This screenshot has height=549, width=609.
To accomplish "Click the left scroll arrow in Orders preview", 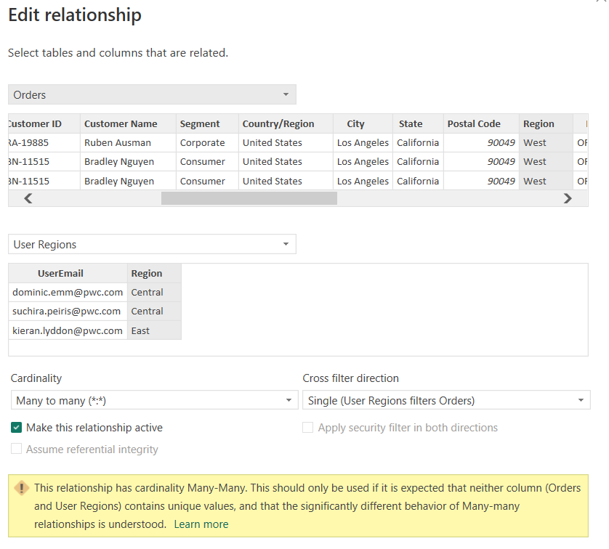I will click(x=28, y=198).
